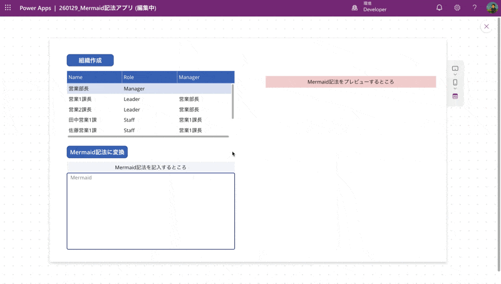Click the Manager column header
This screenshot has height=284, width=501.
pos(205,77)
